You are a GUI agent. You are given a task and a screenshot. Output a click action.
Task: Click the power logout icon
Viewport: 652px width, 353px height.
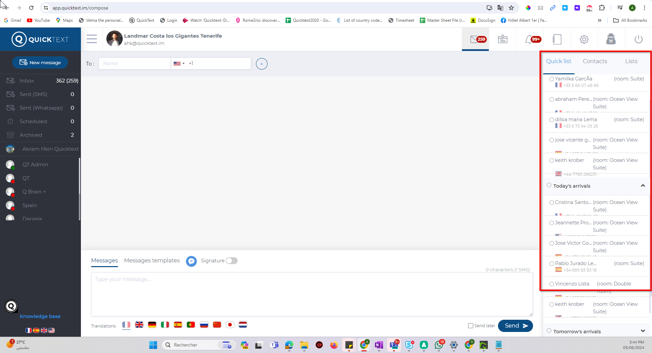pyautogui.click(x=638, y=39)
